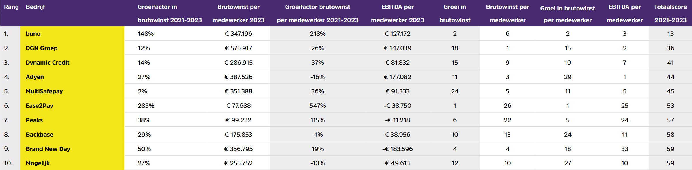Select MultiSafepay in the company column

44,91
